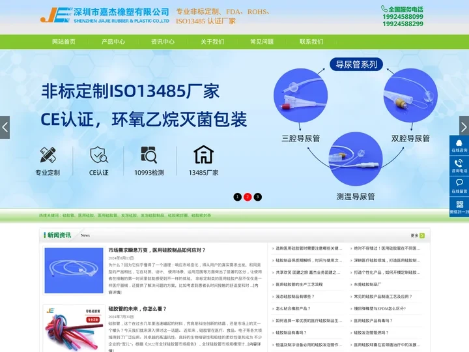
Task: Open 在线咨询 sidebar widget
Action: pyautogui.click(x=459, y=145)
